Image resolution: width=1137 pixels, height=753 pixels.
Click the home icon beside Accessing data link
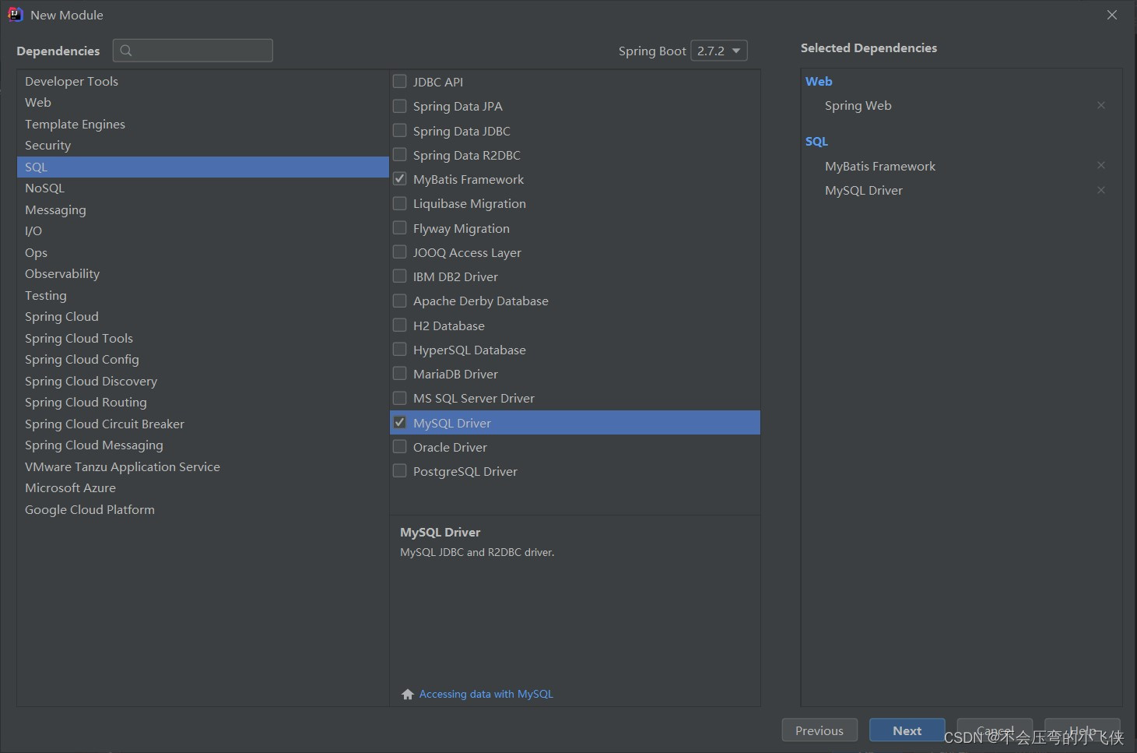[408, 694]
